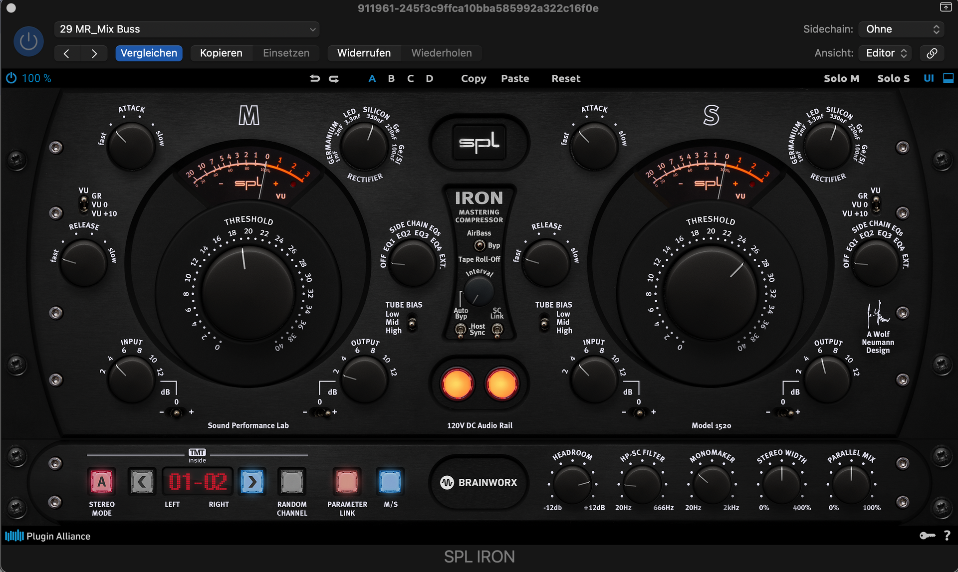The height and width of the screenshot is (572, 958).
Task: Click the plugin redo arrow icon
Action: point(334,78)
